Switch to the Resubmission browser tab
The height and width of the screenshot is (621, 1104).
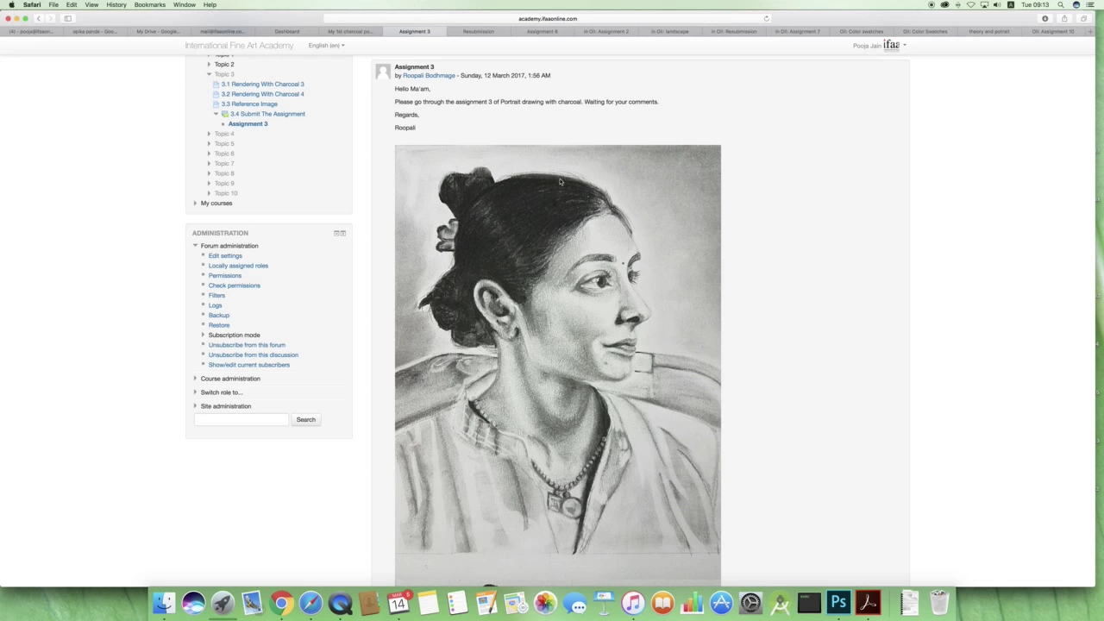click(x=478, y=32)
